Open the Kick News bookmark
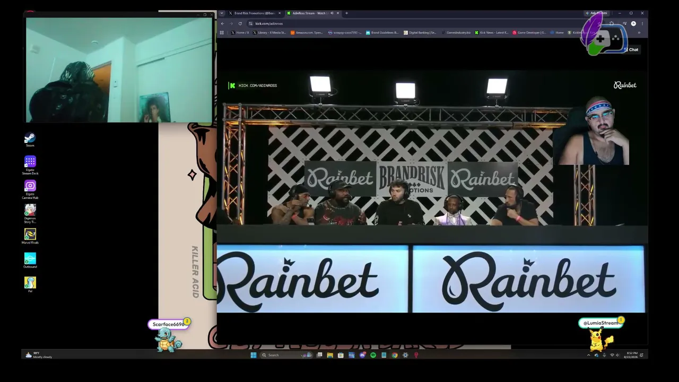 tap(492, 33)
